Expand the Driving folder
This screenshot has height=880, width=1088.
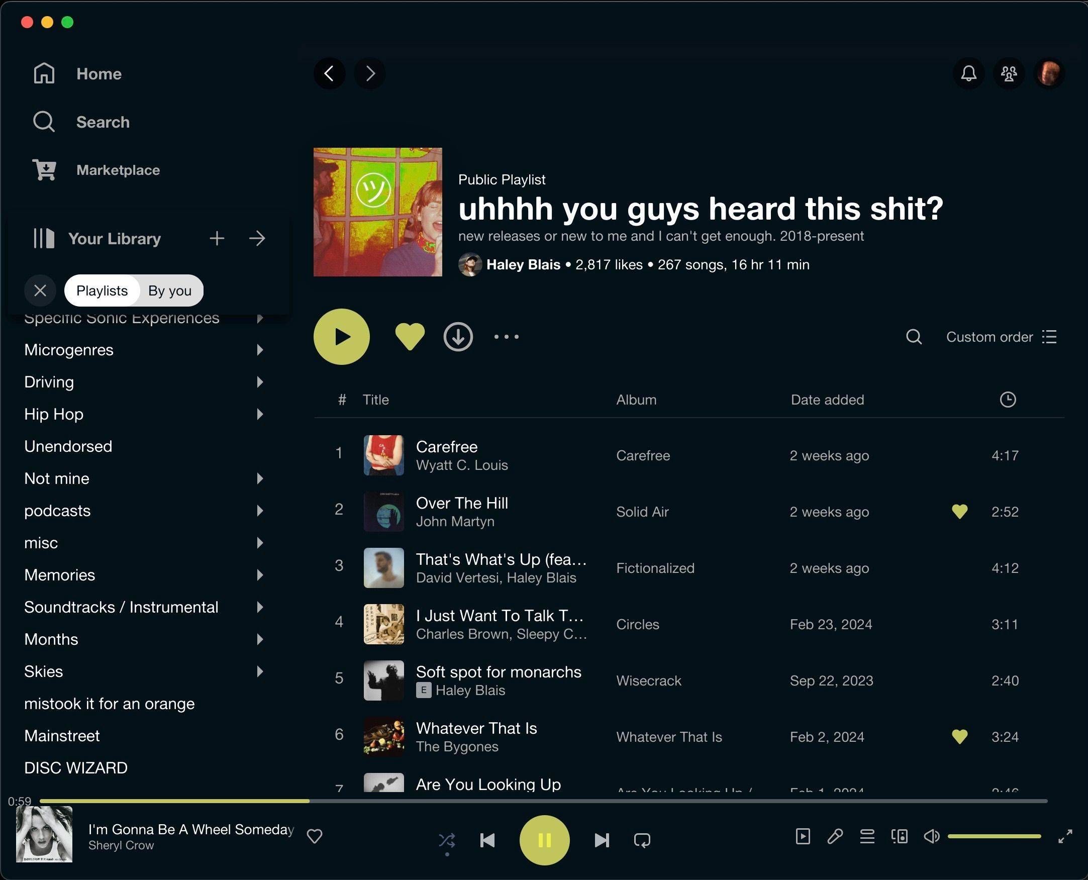click(x=260, y=382)
